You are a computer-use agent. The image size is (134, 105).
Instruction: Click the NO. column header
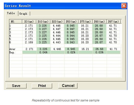click(x=16, y=22)
